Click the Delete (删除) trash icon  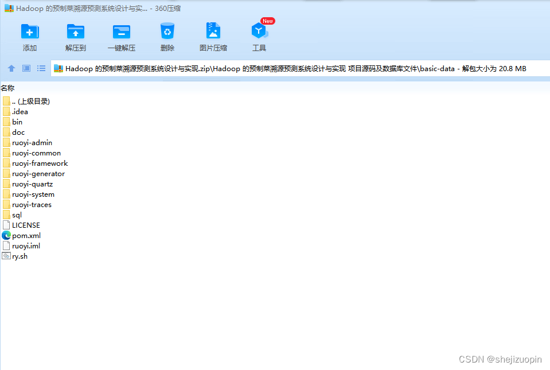click(167, 31)
